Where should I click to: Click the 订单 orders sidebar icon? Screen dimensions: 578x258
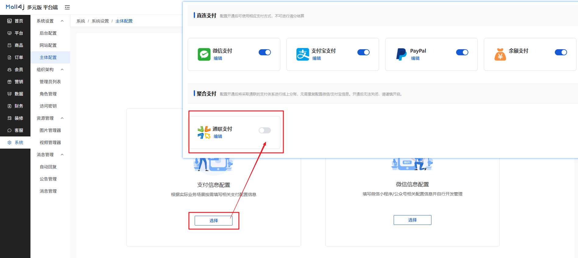[x=9, y=57]
